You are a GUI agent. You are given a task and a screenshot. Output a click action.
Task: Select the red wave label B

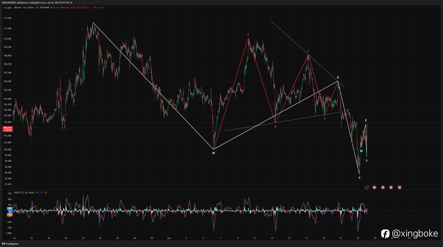275,126
